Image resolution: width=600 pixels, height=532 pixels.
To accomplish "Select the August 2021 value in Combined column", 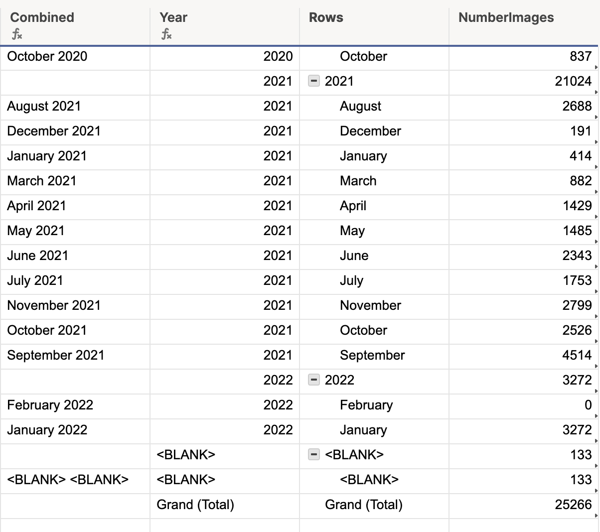I will point(45,106).
